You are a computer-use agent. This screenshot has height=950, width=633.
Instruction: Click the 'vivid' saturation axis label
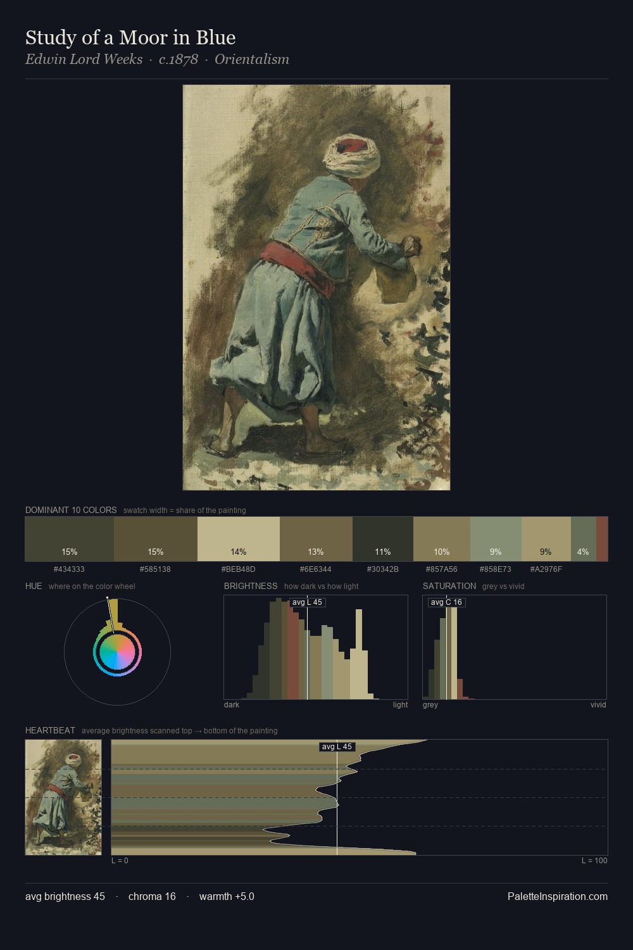point(598,705)
